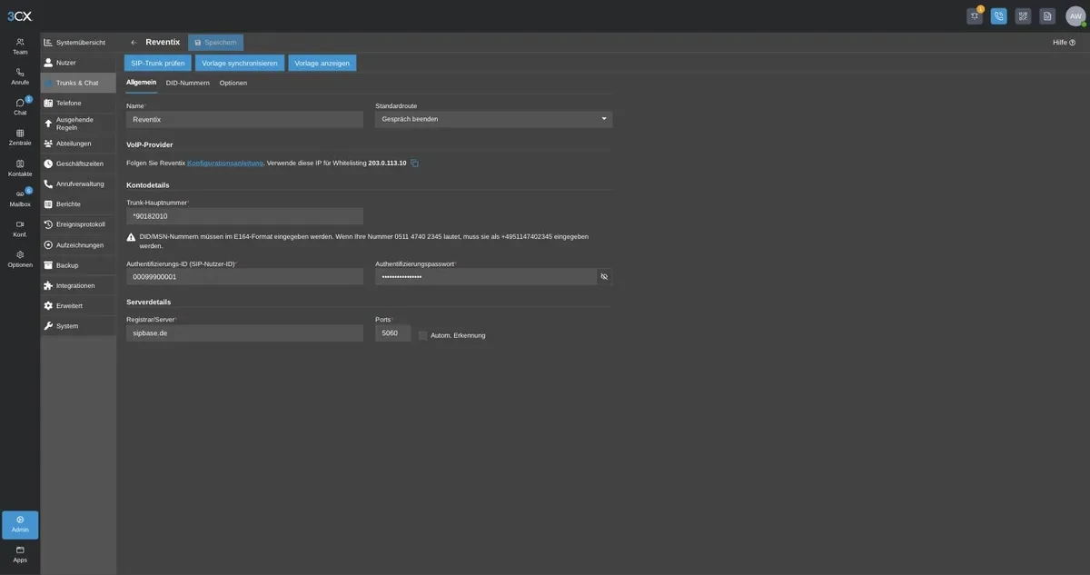This screenshot has width=1090, height=575.
Task: Click the 3CX logo
Action: 19,15
